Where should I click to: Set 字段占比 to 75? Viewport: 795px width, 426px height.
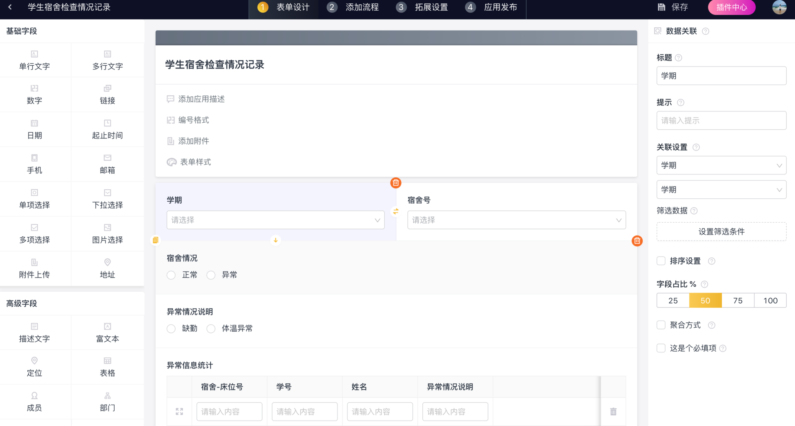[x=737, y=300]
